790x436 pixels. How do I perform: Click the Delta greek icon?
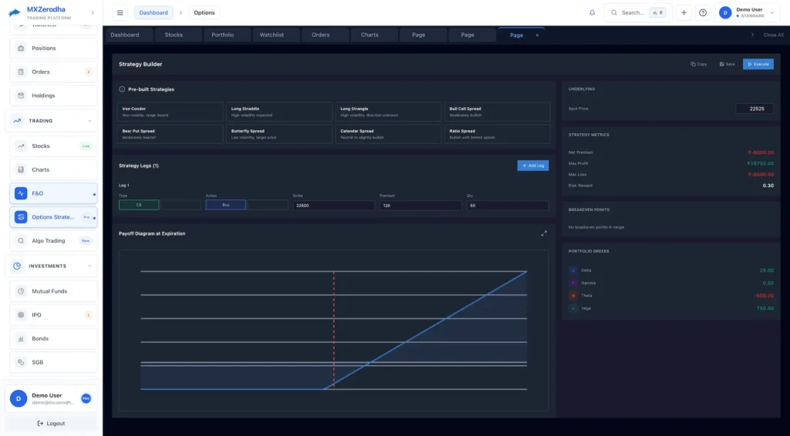573,270
